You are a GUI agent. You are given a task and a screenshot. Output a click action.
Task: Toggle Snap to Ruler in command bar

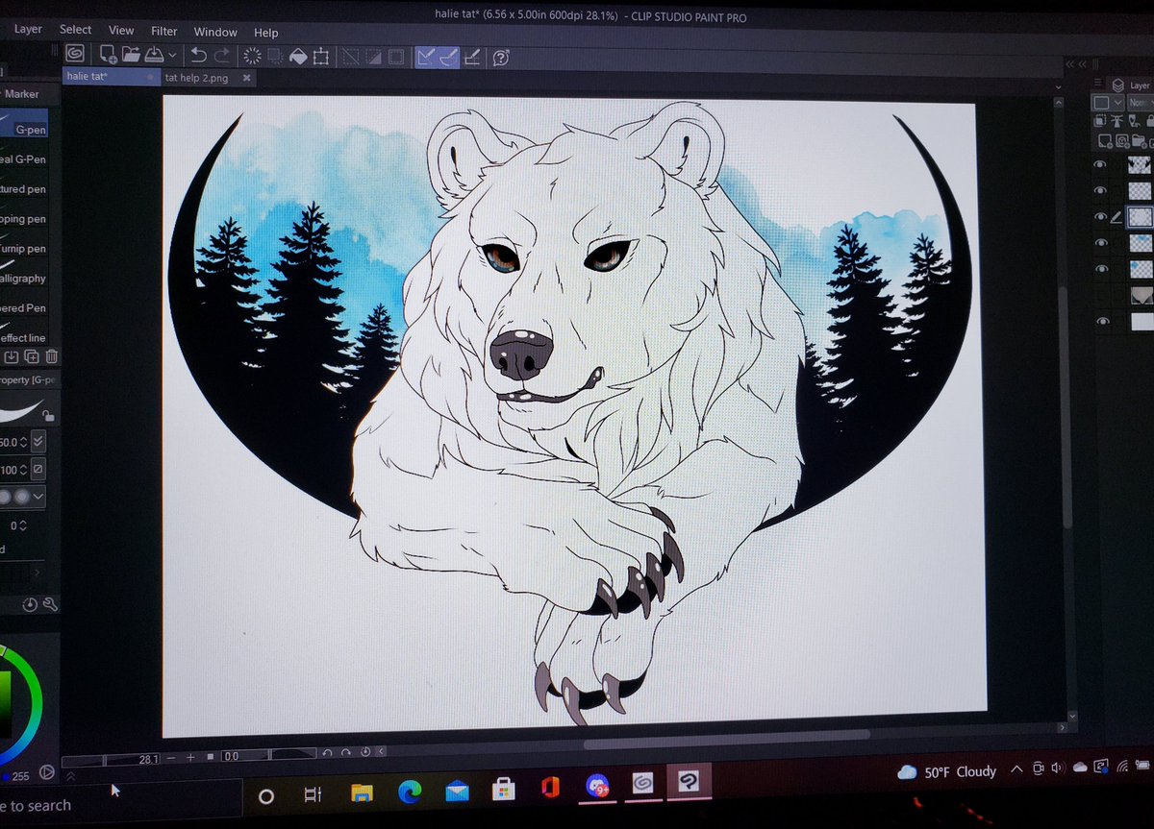point(425,56)
